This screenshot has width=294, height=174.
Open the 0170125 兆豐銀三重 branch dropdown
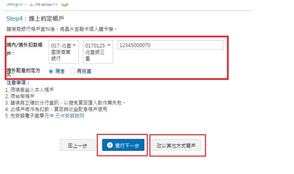coord(98,52)
